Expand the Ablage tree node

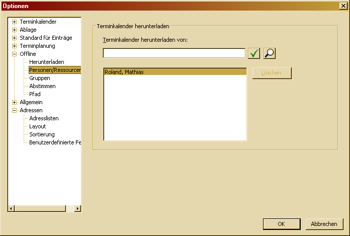coord(15,30)
